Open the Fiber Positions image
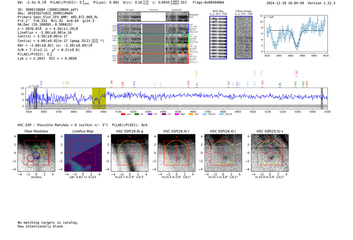Image resolution: width=353 pixels, height=240 pixels. 36,153
